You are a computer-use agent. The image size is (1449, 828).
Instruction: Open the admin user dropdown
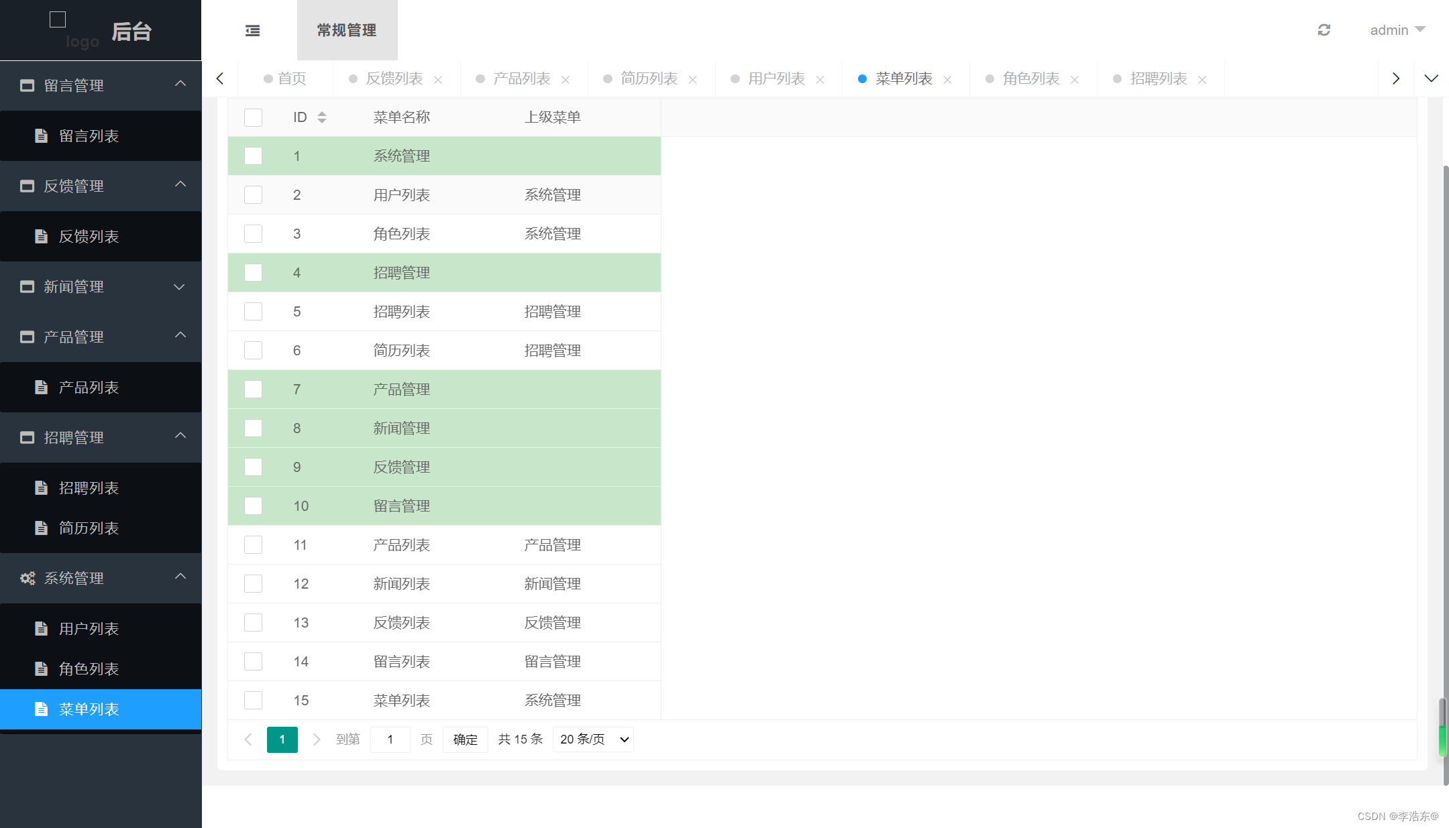(1397, 30)
